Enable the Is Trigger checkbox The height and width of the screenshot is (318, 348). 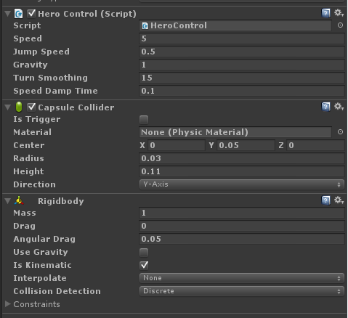pyautogui.click(x=144, y=120)
